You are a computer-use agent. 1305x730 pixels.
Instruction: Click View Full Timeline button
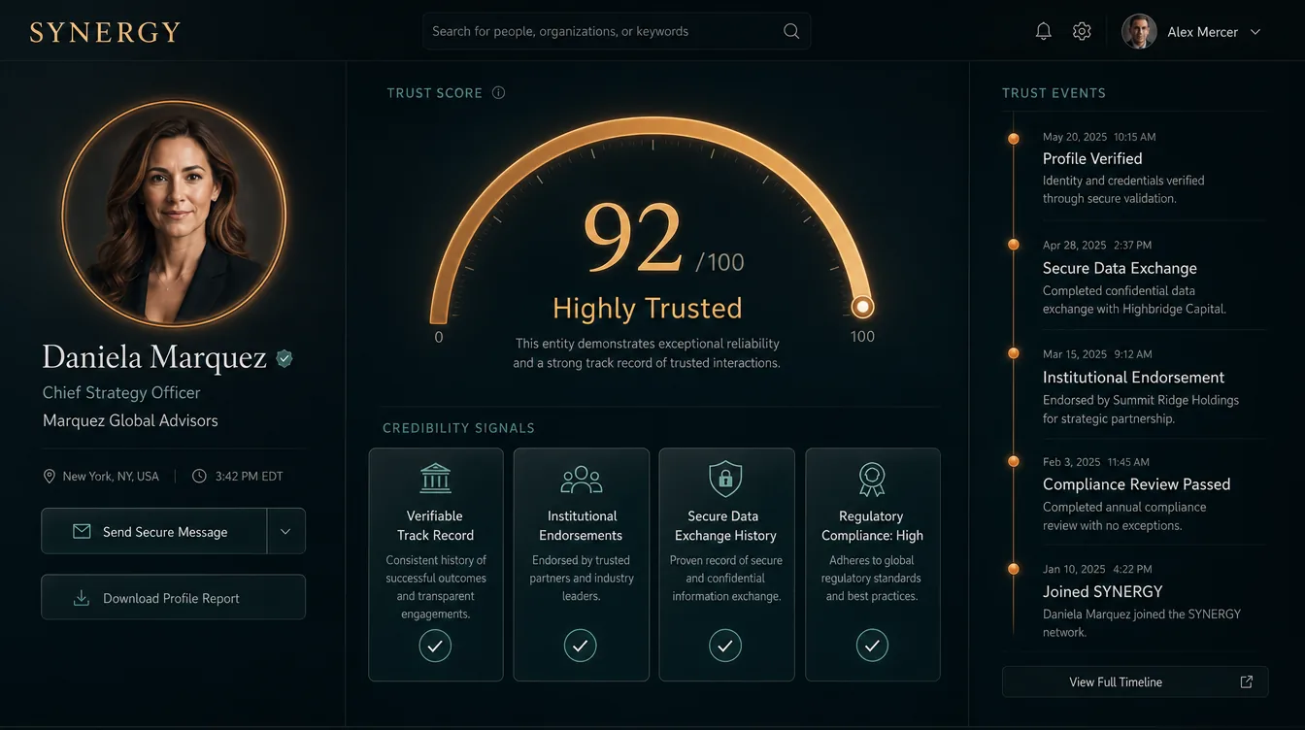[1135, 681]
